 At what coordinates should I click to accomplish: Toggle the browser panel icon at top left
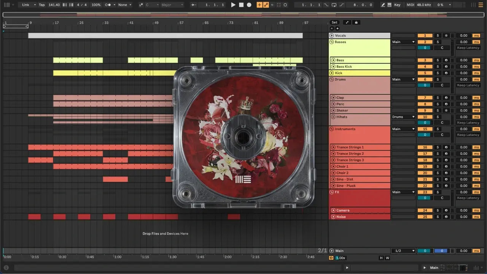(x=7, y=5)
